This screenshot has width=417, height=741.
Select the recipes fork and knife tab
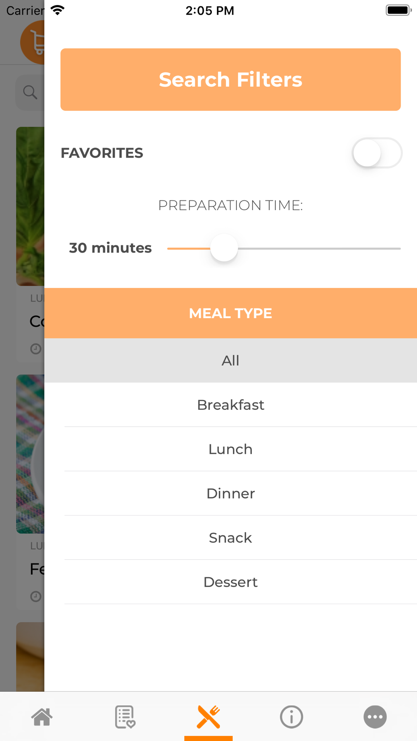coord(208,717)
